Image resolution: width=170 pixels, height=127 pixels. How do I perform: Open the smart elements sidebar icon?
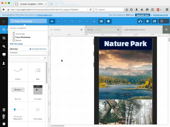click(x=4, y=38)
